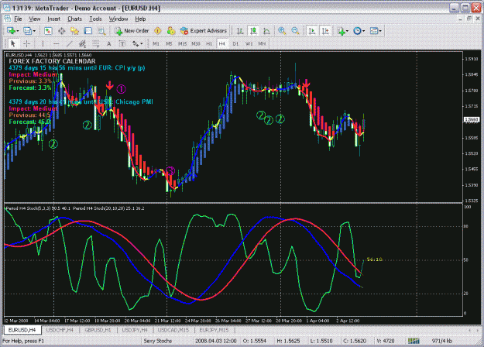The image size is (484, 347).
Task: Click the green options figure icon
Action: coord(170,31)
